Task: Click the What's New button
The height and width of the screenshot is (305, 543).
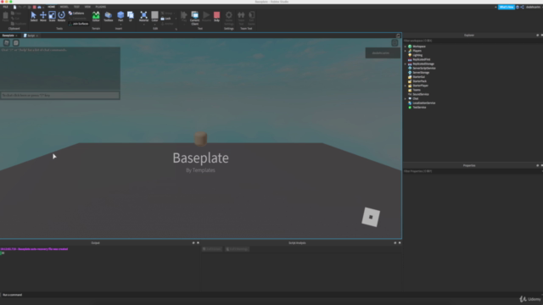Action: (x=507, y=7)
